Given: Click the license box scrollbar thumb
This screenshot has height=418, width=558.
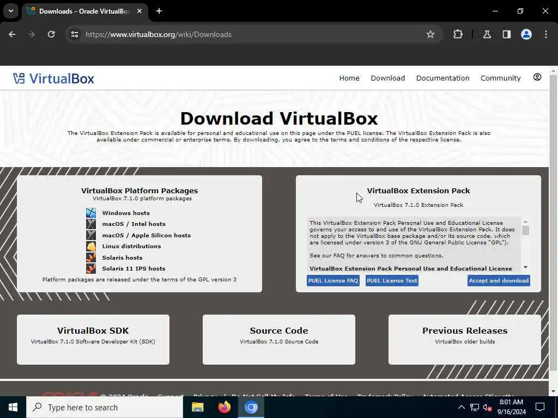Looking at the screenshot, I should click(525, 230).
